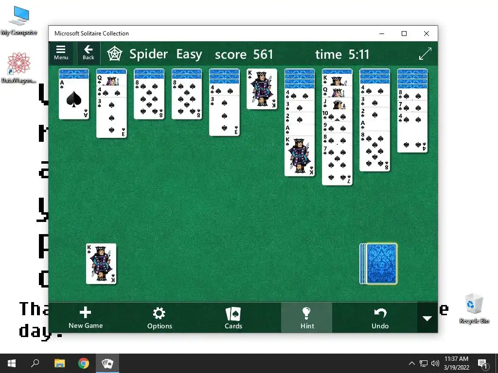Select the 8 of spades in fourth column
The image size is (498, 373).
[187, 99]
